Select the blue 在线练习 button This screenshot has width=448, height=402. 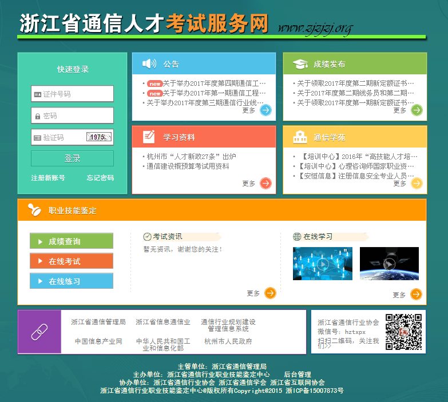coord(72,281)
